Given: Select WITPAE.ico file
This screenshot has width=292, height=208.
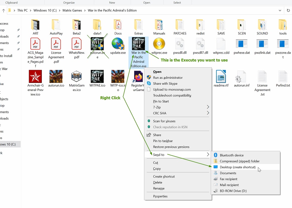Looking at the screenshot, I should point(97,78).
